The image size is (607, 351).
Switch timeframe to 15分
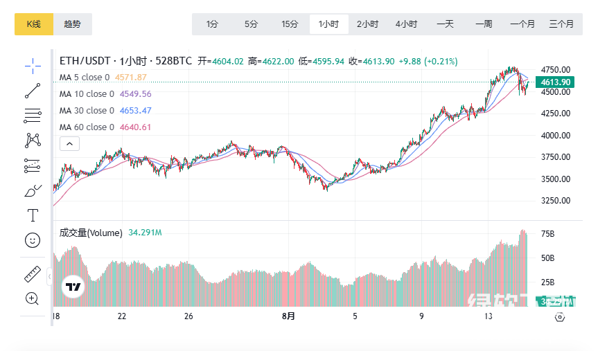tap(290, 24)
